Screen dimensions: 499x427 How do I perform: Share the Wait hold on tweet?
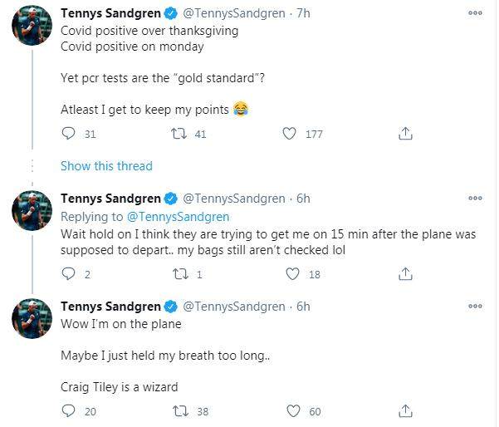coord(405,274)
